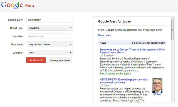
Task: Click the professor photo thumbnail
Action: coord(157,85)
